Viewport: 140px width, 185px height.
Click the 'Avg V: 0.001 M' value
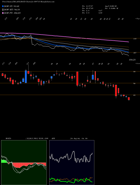tap(111, 6)
